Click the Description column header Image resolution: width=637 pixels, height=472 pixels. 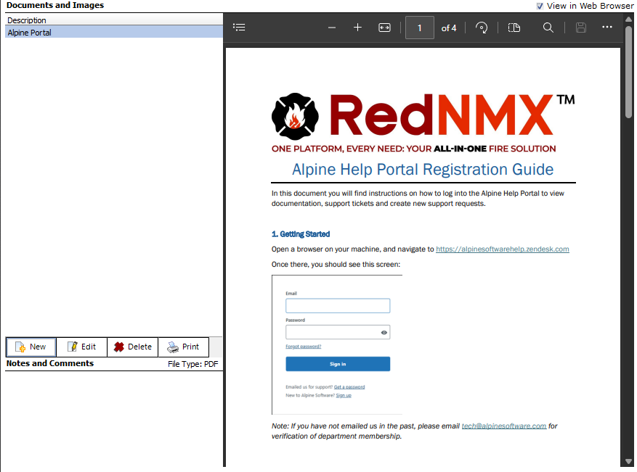tap(114, 20)
